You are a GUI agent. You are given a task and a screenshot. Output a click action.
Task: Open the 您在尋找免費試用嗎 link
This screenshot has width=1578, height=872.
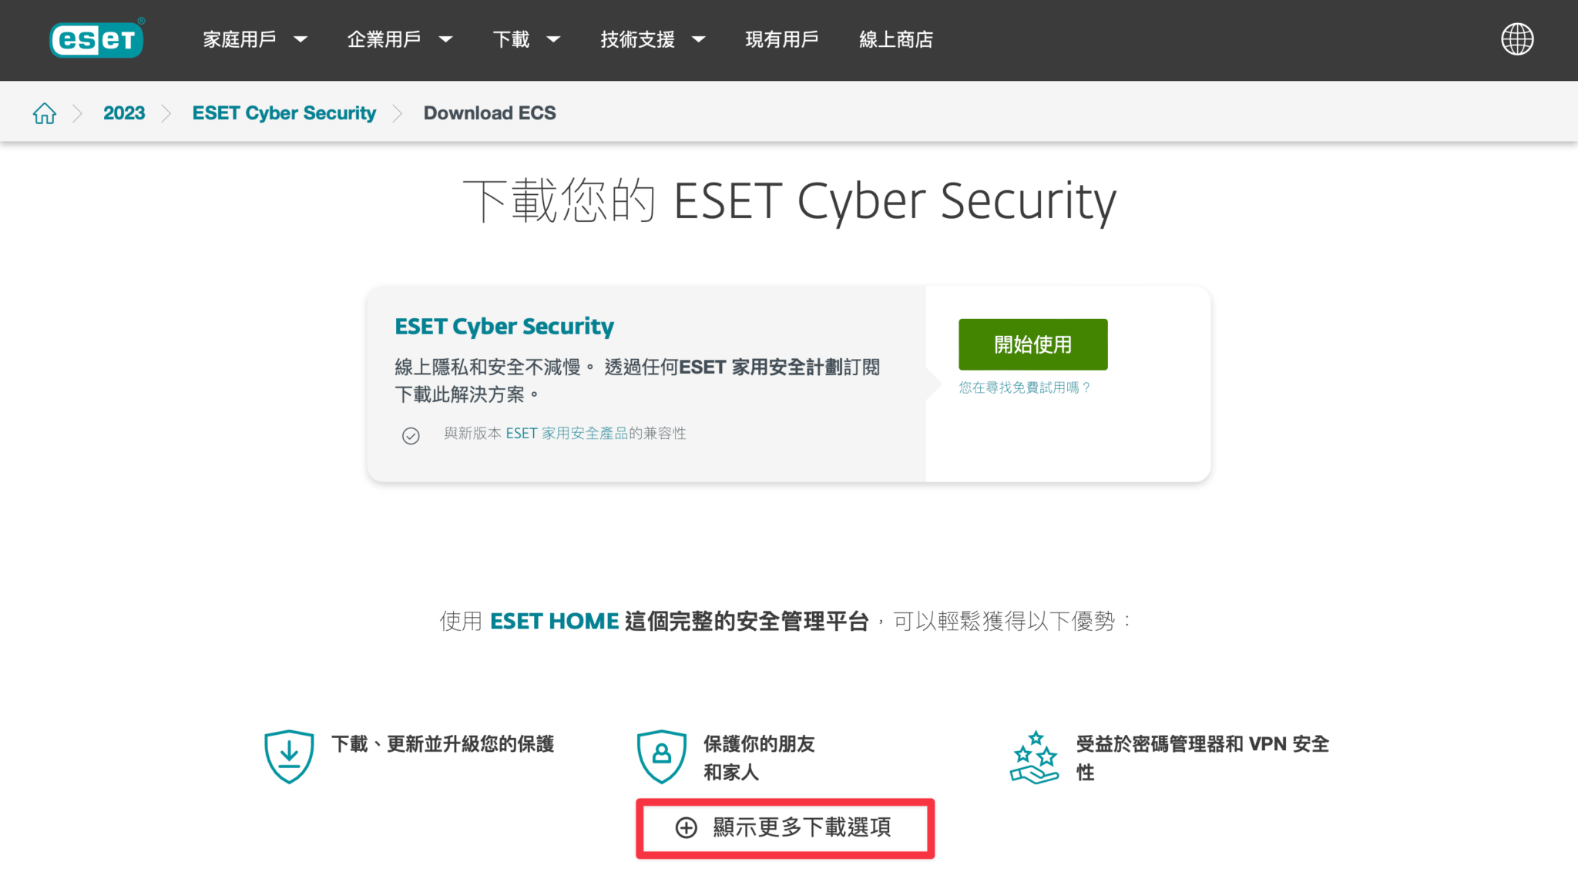1024,387
